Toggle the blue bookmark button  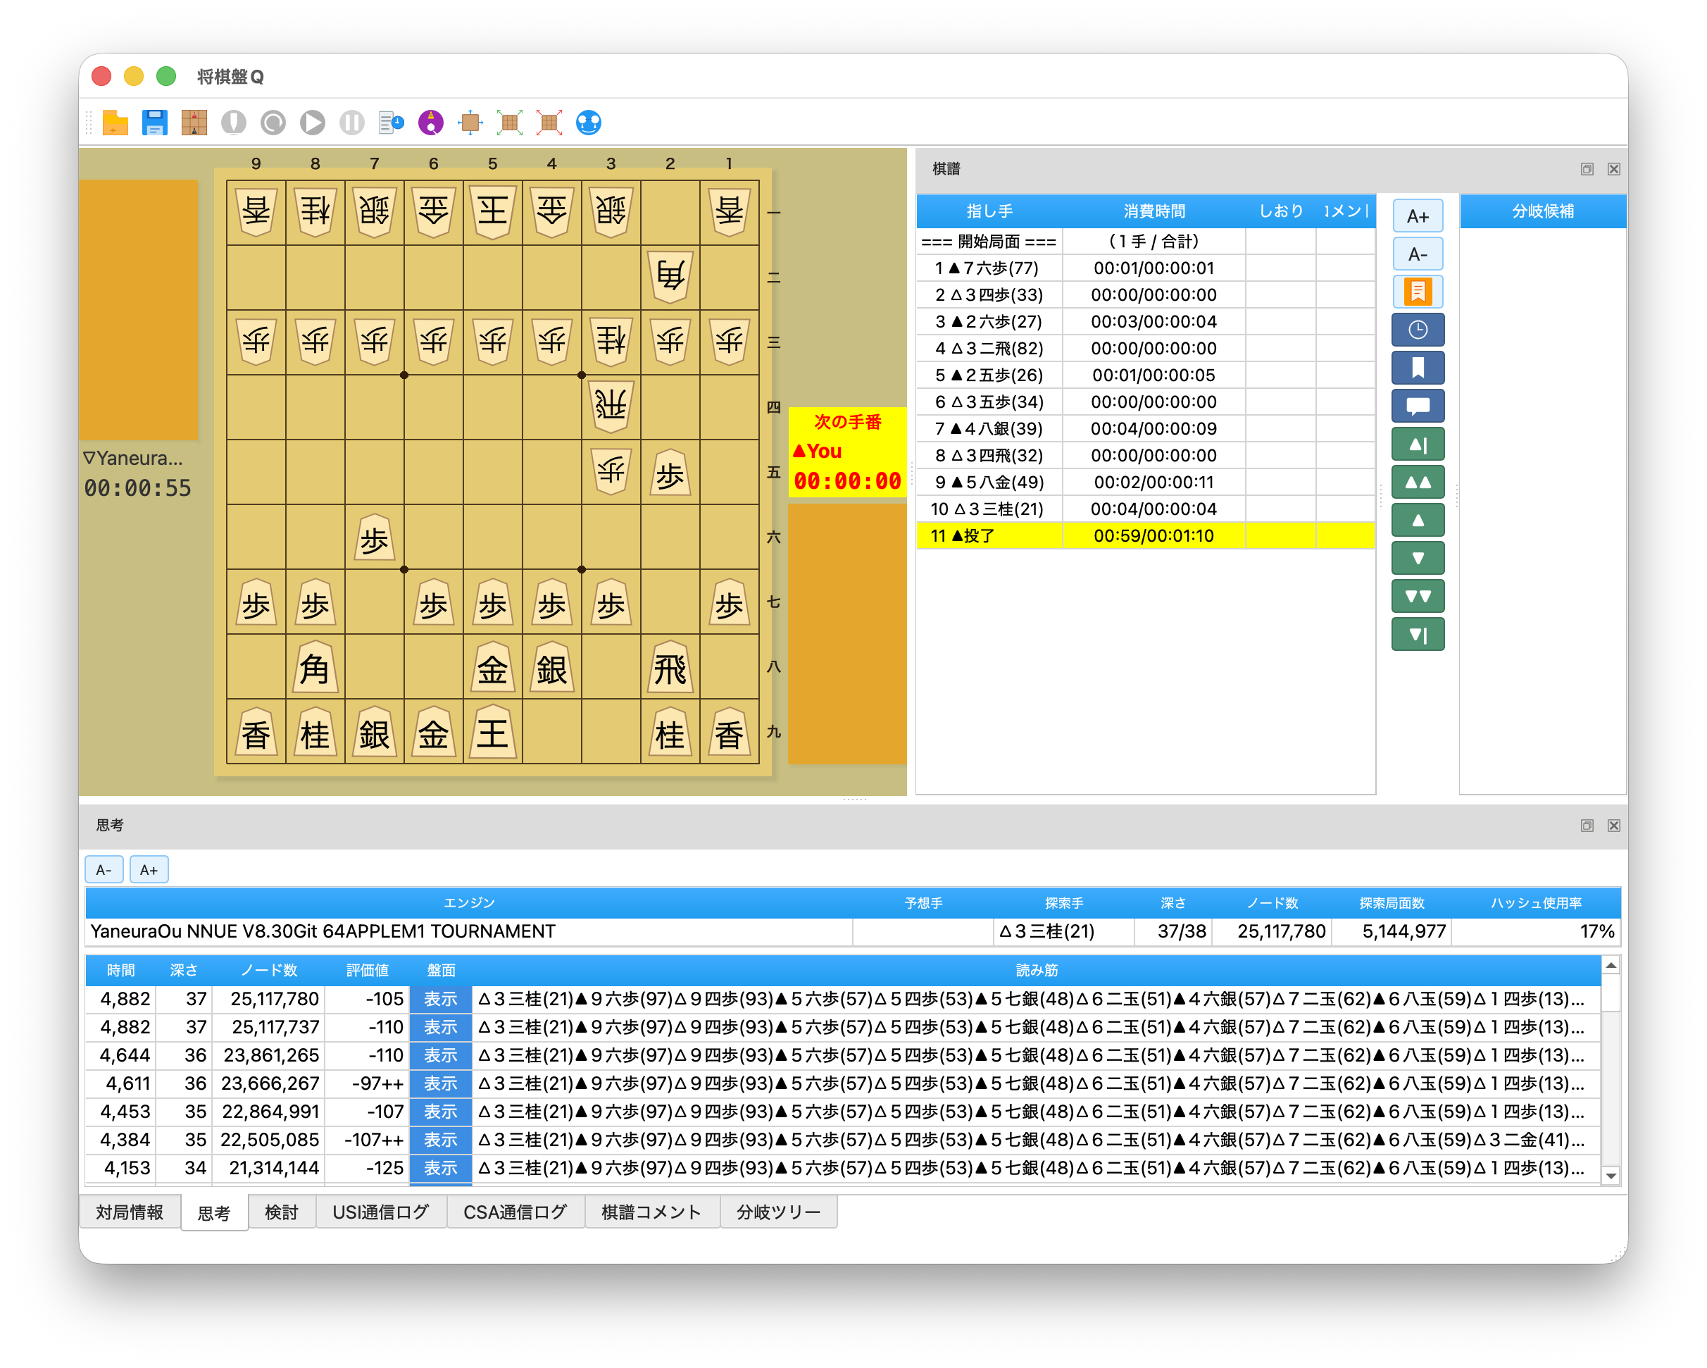click(1418, 368)
